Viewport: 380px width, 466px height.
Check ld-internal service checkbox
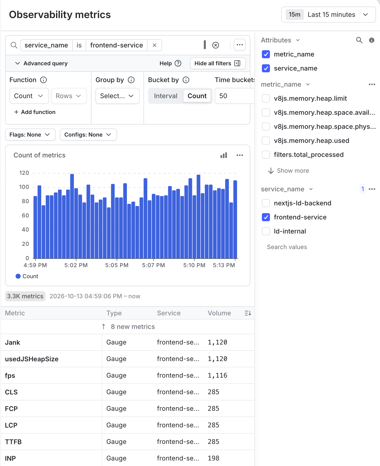[266, 231]
